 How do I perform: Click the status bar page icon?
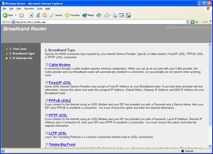(3, 151)
